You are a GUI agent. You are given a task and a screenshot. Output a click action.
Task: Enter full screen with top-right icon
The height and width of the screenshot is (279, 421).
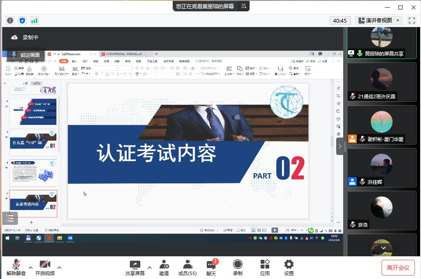tap(411, 21)
